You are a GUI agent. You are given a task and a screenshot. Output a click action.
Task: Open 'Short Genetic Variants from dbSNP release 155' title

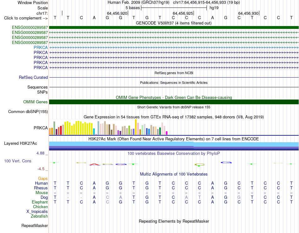click(x=174, y=107)
